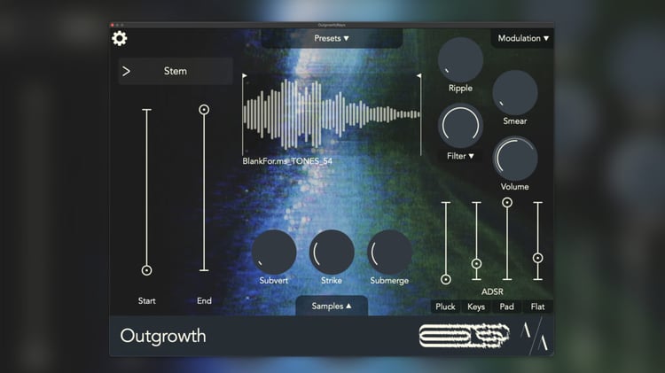Select the Flat envelope preset
The height and width of the screenshot is (373, 665).
coord(537,307)
